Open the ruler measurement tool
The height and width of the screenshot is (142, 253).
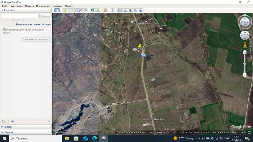(x=113, y=10)
